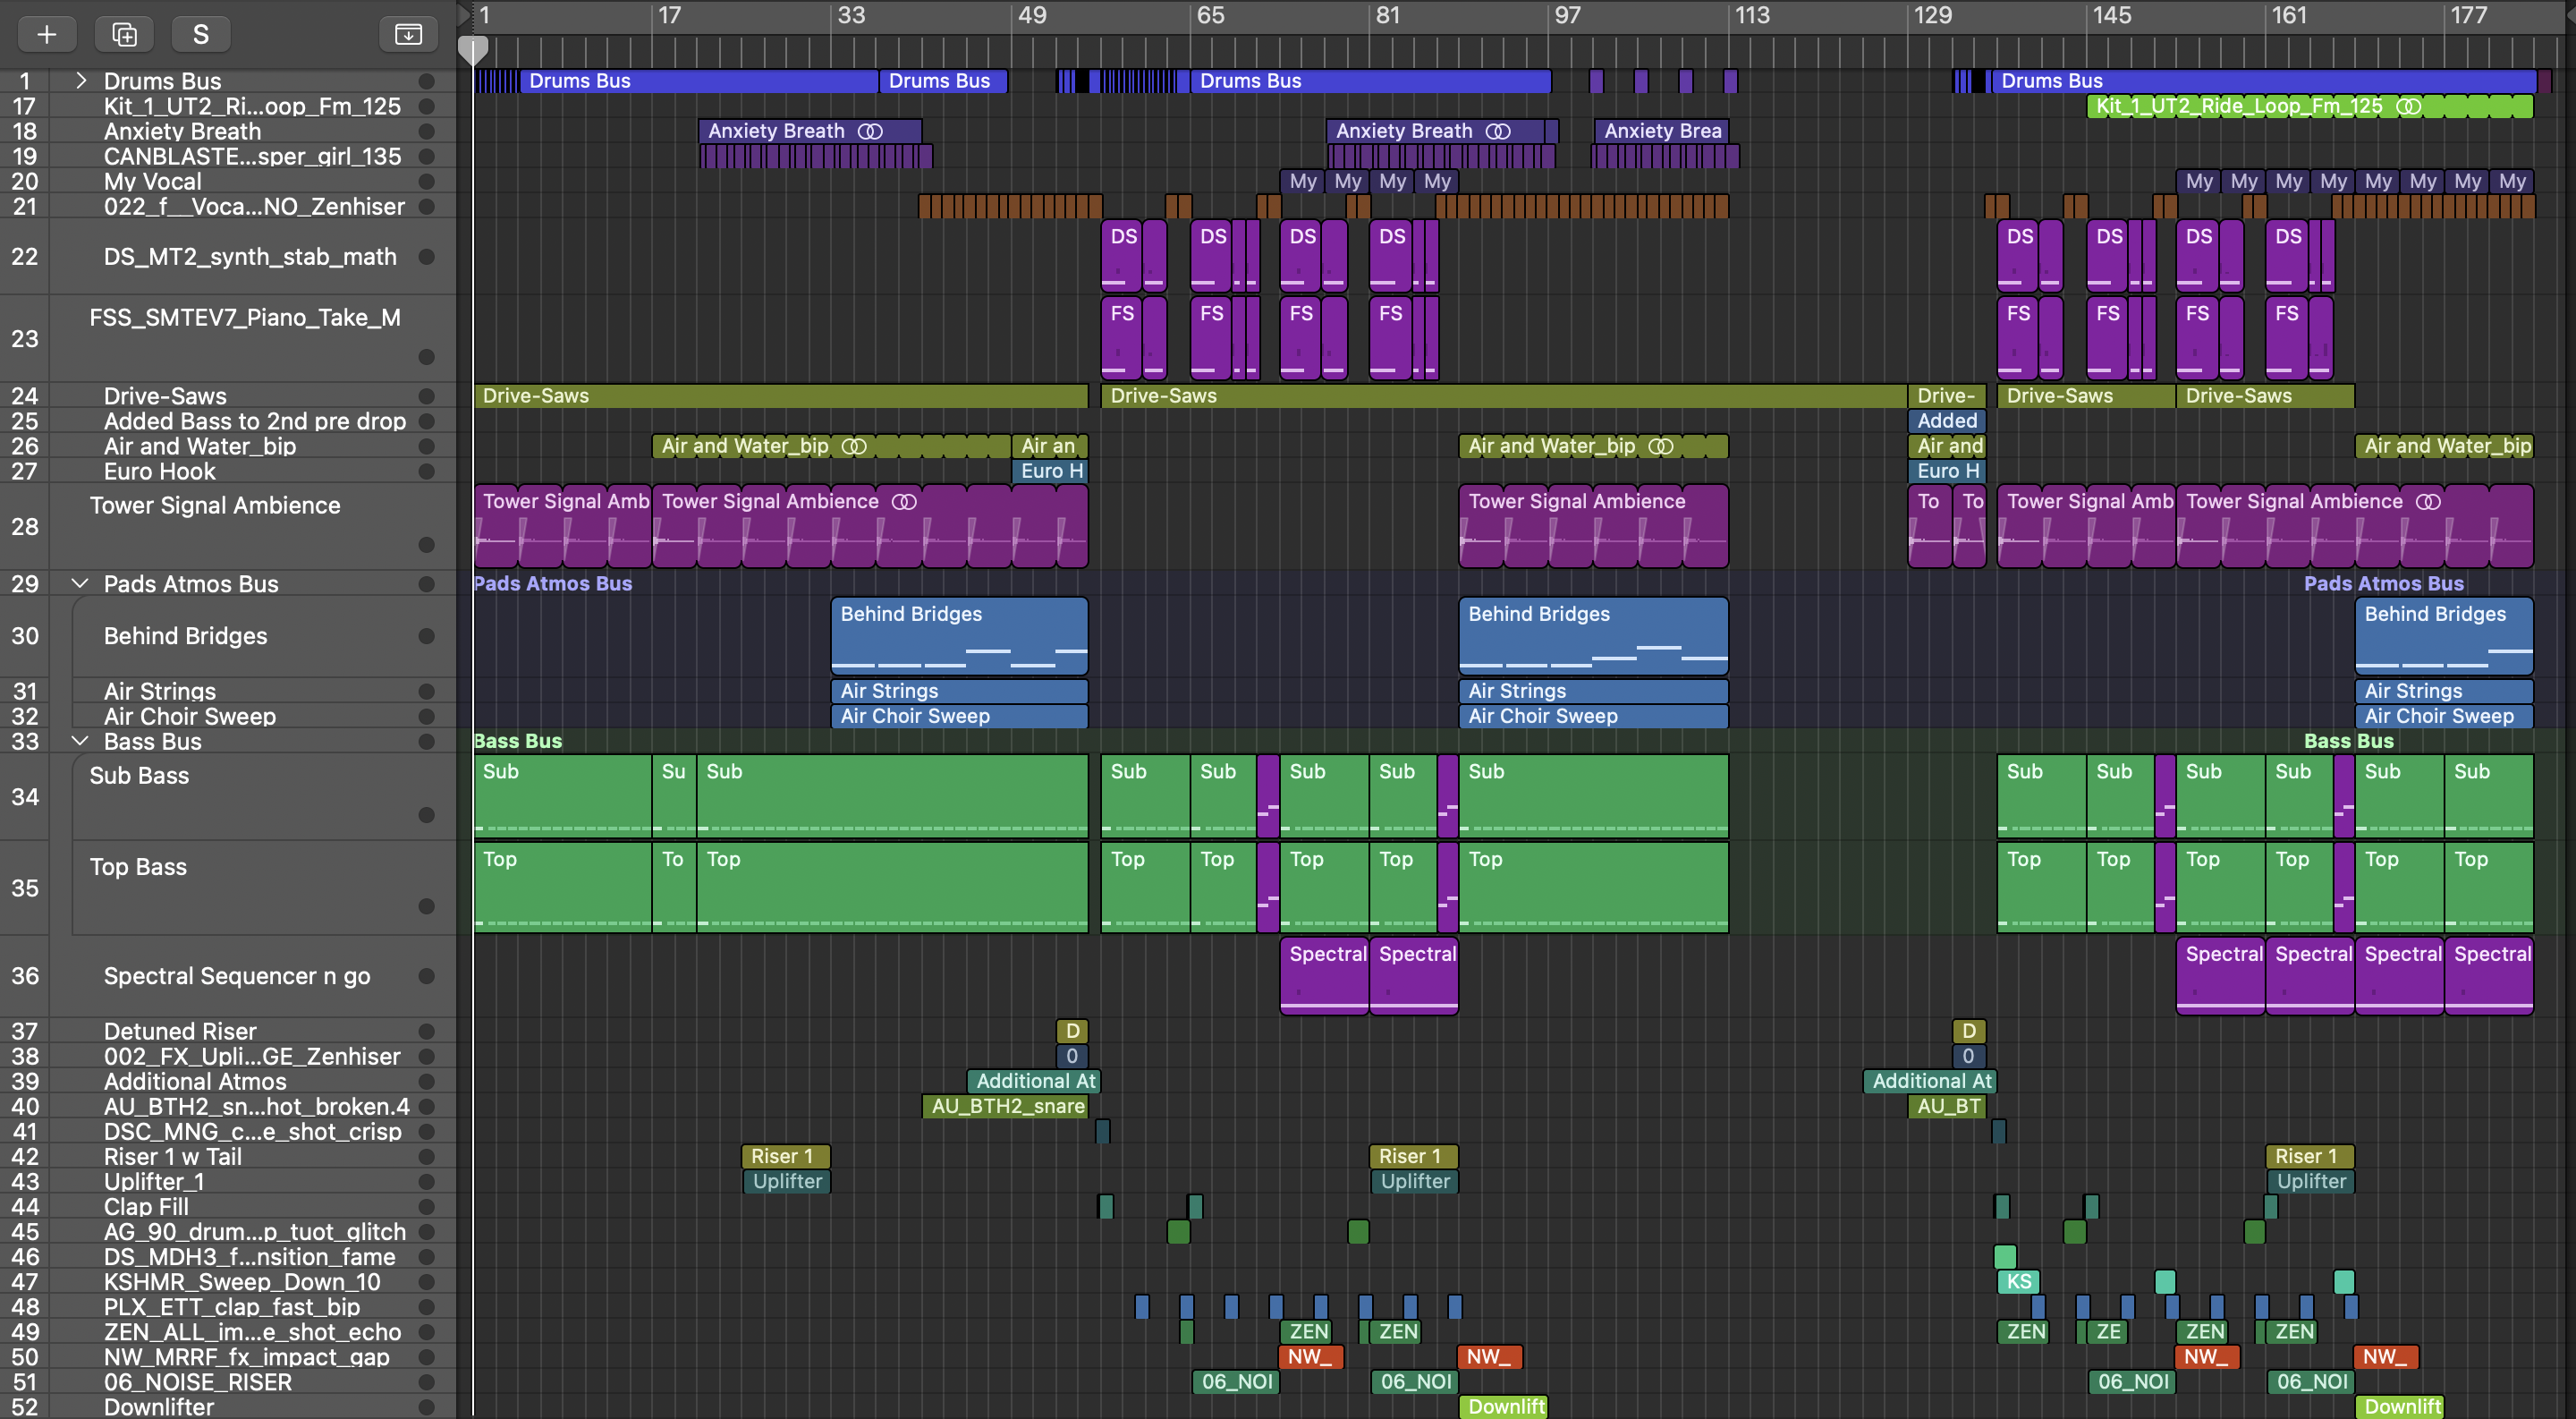
Task: Click loop icon on Kit_1_UT2_Ride_Loop_Fm_125 region
Action: click(x=2409, y=106)
